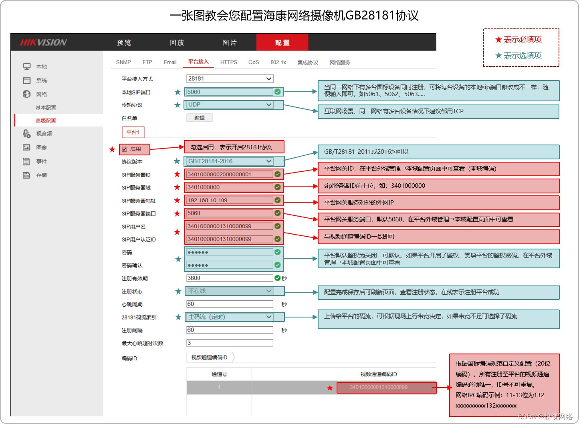Image resolution: width=579 pixels, height=424 pixels.
Task: Click green check icon beside 密码 field
Action: [x=277, y=252]
